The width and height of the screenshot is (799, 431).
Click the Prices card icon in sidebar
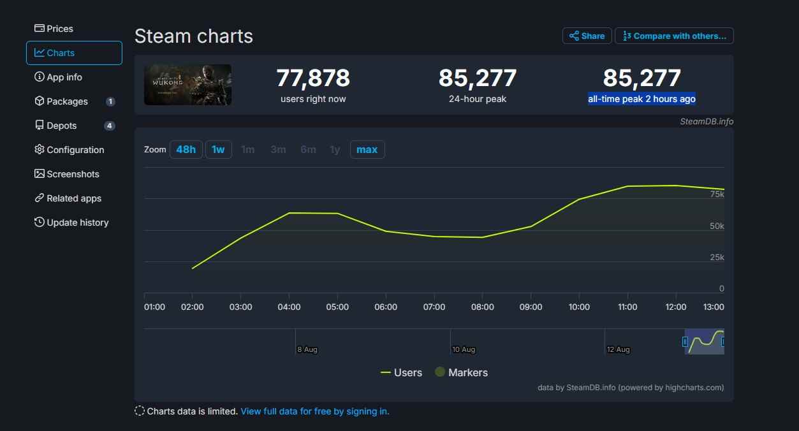pyautogui.click(x=40, y=29)
